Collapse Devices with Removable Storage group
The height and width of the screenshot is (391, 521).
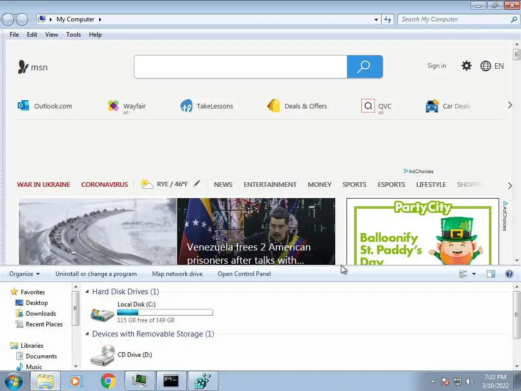87,334
